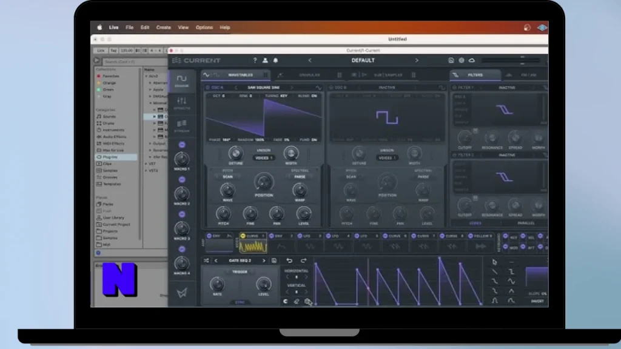The image size is (621, 349).
Task: Open the cloud icon in header
Action: point(472,60)
